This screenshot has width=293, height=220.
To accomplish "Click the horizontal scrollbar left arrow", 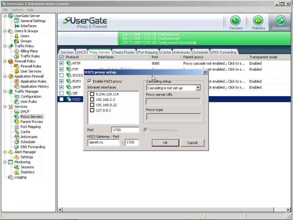I will point(60,210).
